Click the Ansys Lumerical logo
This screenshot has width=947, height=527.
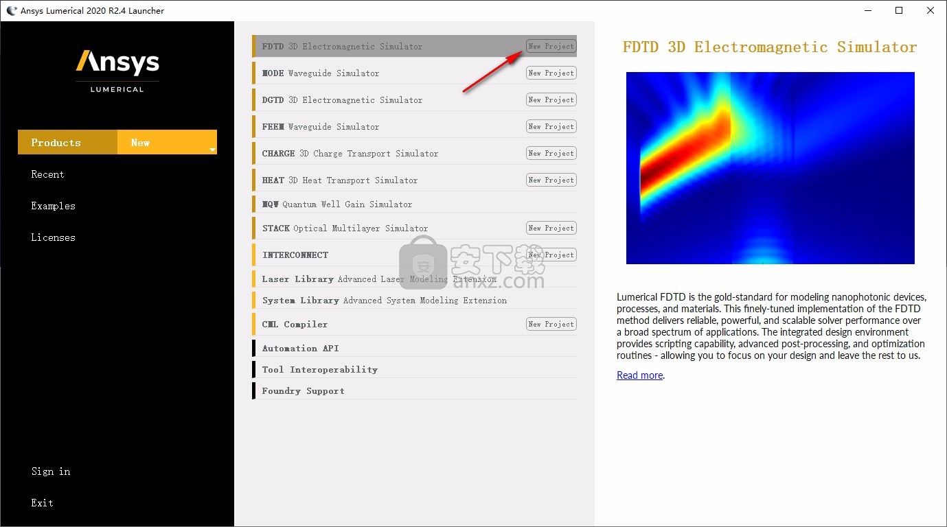[x=117, y=71]
